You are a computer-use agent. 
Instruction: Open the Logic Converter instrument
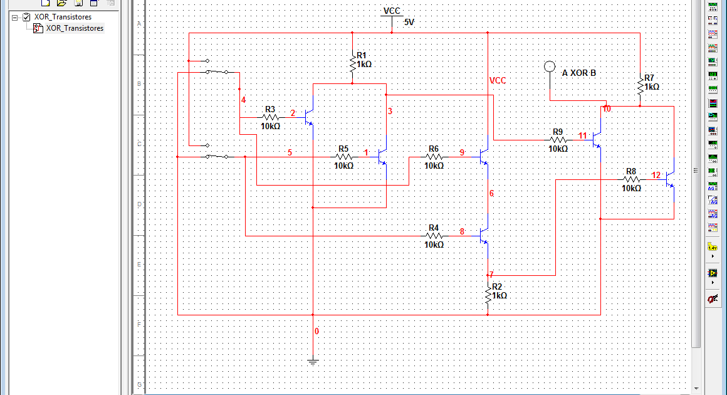713,117
